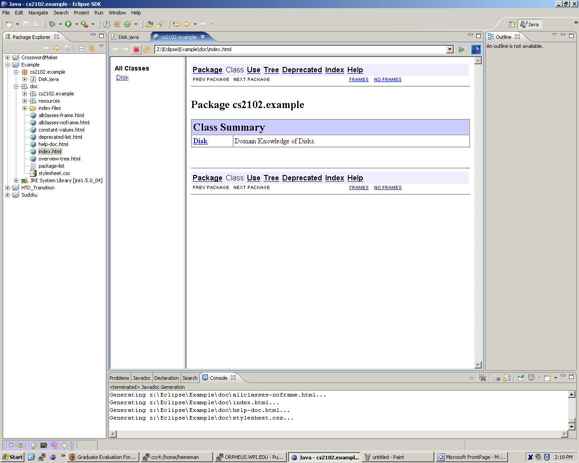
Task: Switch to untitled - Paint taskbar window
Action: pos(398,457)
